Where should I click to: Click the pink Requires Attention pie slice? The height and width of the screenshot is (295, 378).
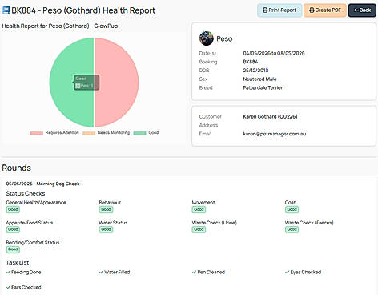tap(116, 83)
